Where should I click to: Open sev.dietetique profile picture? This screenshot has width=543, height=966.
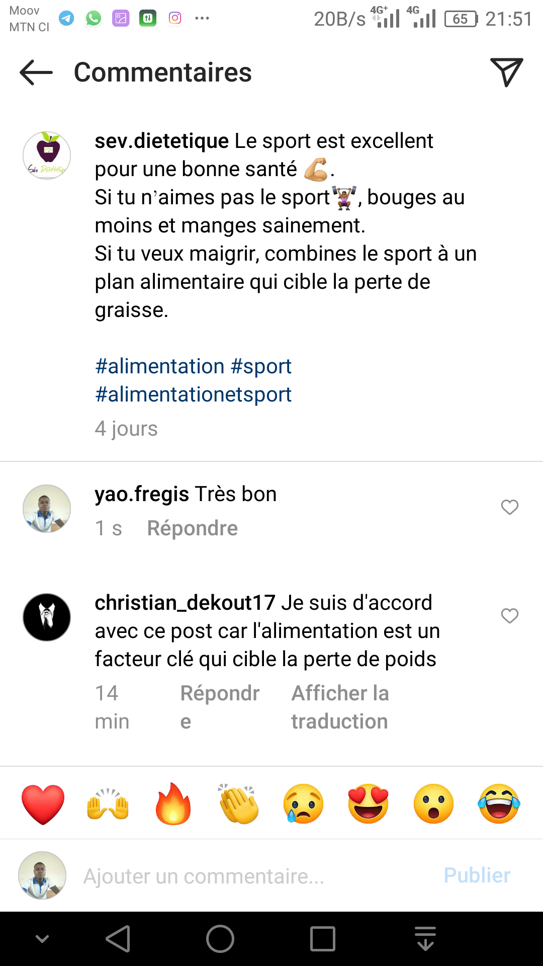(47, 155)
